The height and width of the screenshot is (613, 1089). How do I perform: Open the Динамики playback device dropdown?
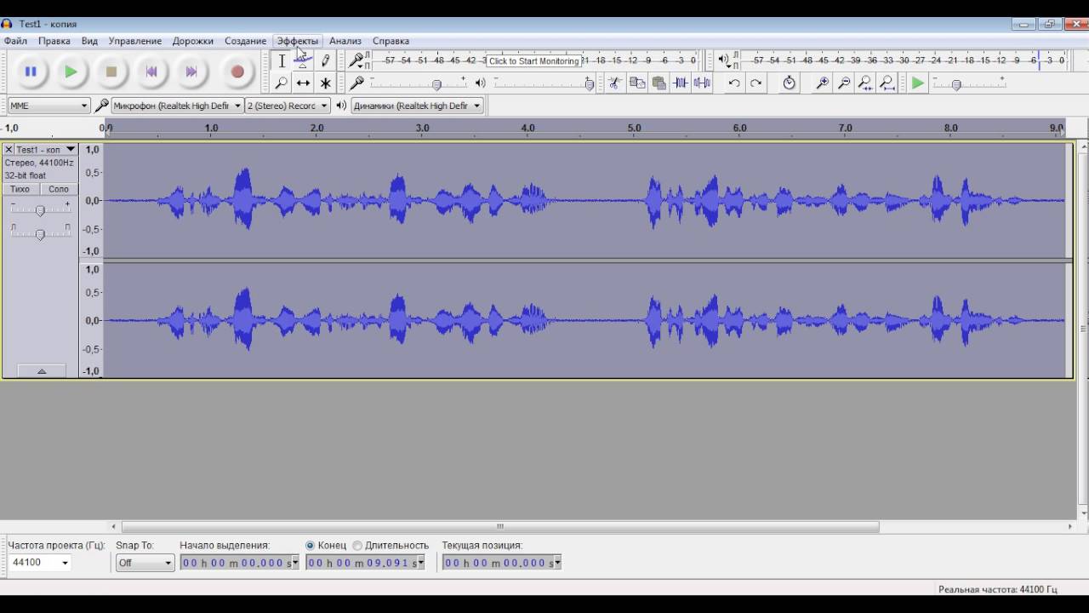click(418, 106)
